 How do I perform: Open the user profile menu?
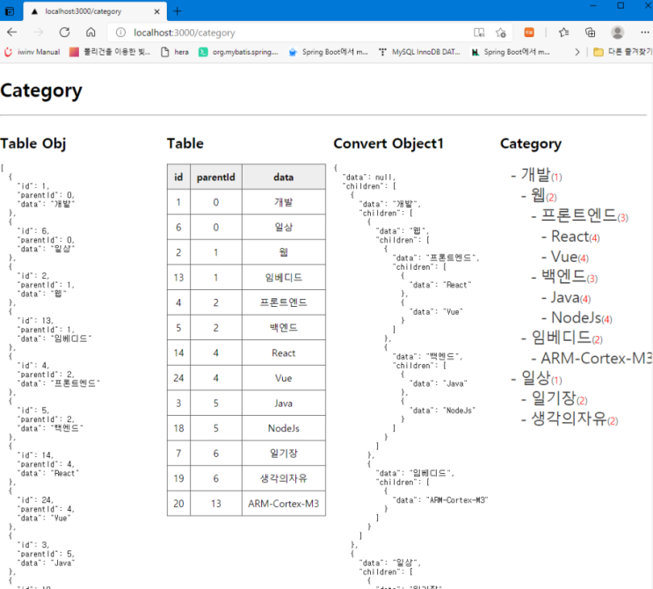pos(617,33)
